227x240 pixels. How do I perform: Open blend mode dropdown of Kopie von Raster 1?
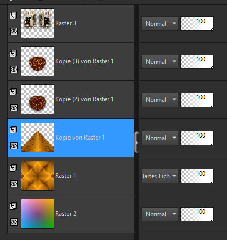click(160, 138)
